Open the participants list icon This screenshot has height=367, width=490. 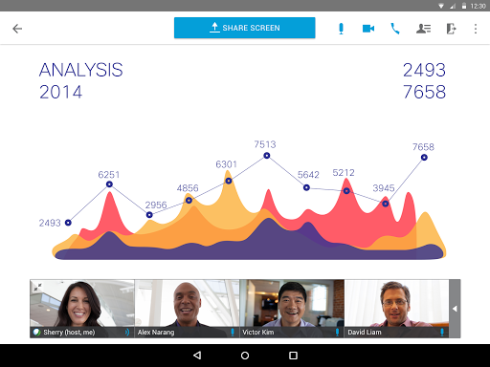(423, 29)
